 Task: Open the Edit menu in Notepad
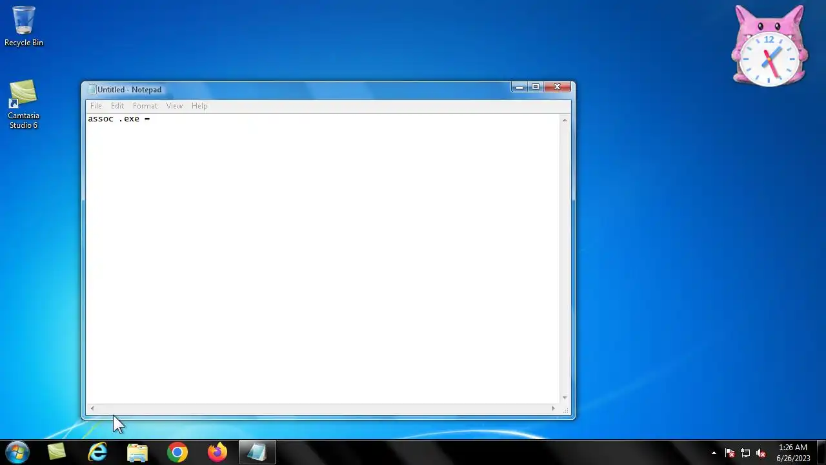(x=117, y=106)
